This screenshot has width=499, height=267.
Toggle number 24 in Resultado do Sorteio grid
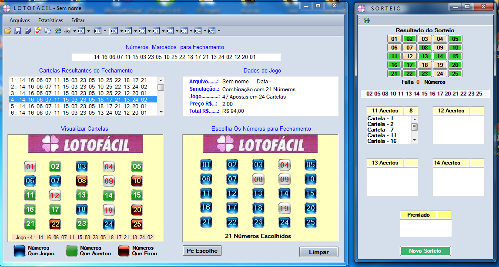[x=440, y=74]
